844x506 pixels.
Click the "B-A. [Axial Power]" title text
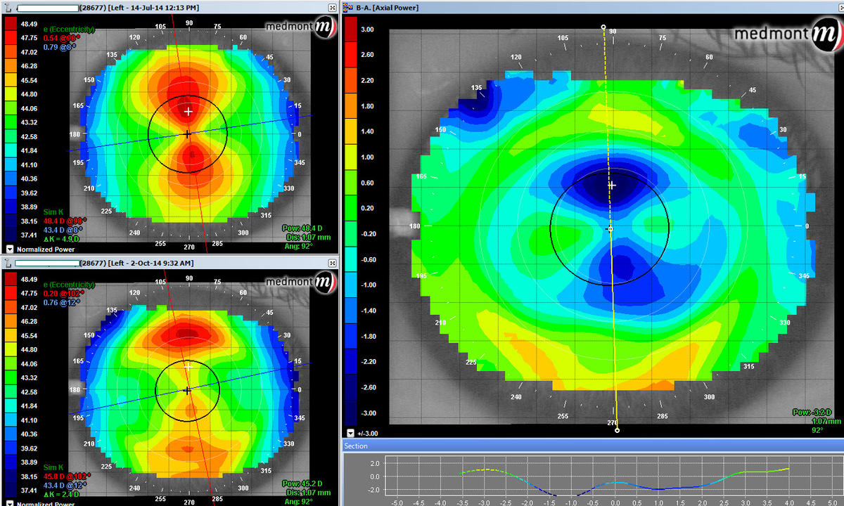pos(388,7)
